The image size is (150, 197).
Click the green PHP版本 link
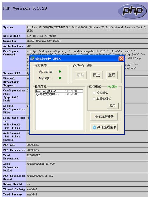pyautogui.click(x=112, y=87)
